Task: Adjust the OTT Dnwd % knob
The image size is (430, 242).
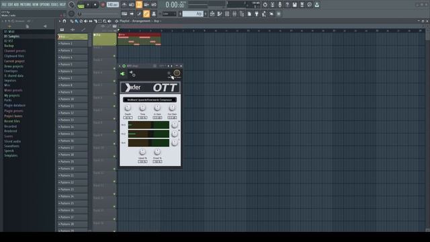Action: click(x=157, y=152)
